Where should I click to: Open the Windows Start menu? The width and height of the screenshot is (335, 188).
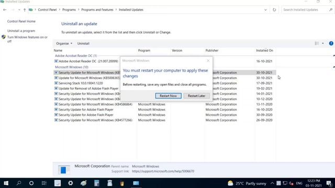[6, 183]
